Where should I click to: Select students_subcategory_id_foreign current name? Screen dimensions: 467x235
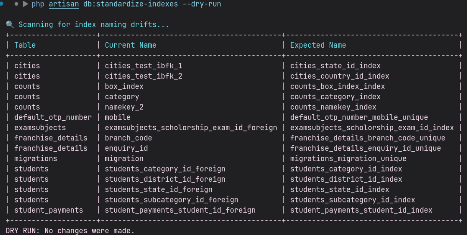pyautogui.click(x=172, y=200)
